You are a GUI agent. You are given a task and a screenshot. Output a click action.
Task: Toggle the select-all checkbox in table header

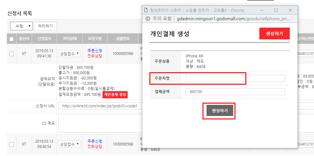coord(11,39)
